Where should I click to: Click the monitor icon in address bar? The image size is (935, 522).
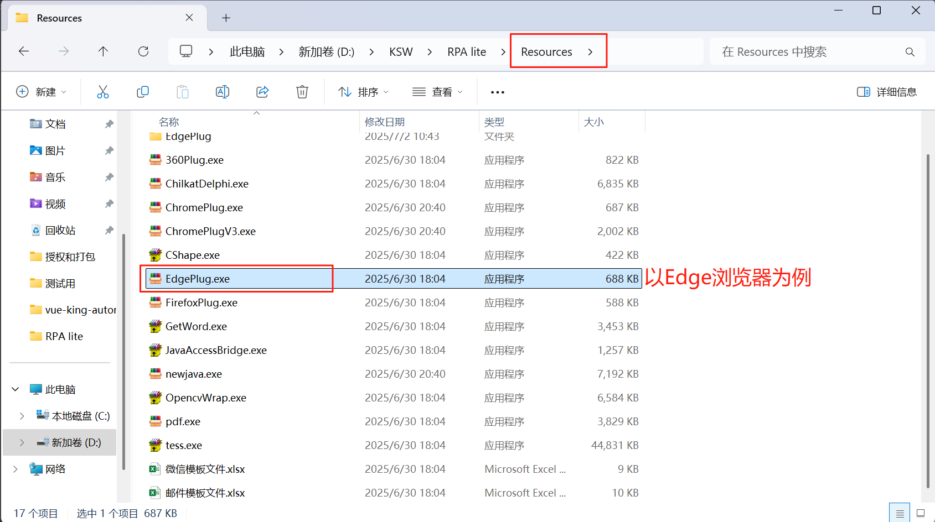click(x=186, y=51)
